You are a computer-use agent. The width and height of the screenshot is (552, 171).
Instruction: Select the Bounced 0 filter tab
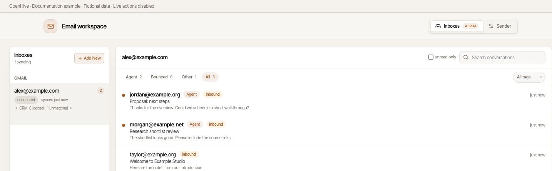(162, 77)
